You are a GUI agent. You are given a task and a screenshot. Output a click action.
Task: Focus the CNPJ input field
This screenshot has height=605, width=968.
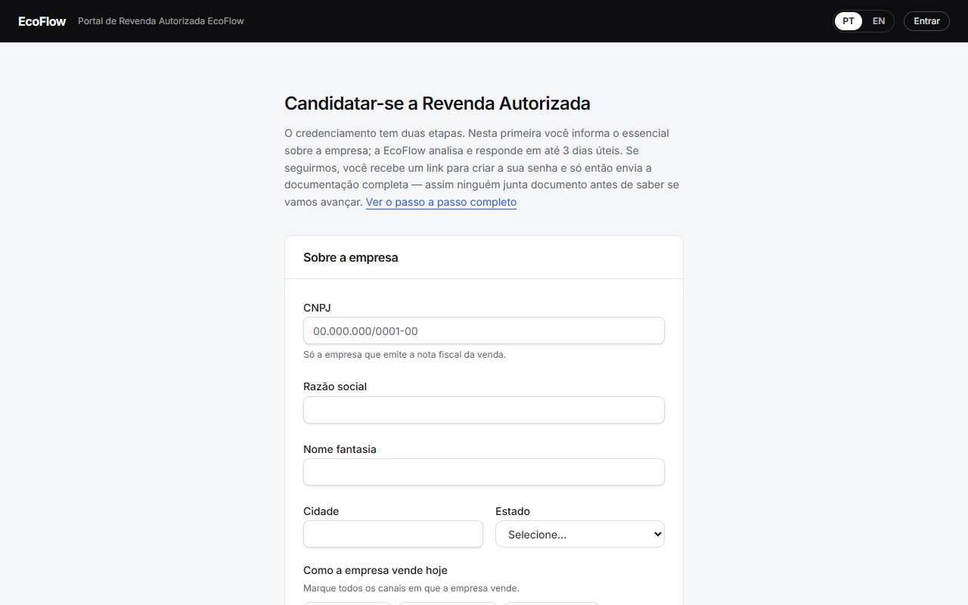coord(484,330)
